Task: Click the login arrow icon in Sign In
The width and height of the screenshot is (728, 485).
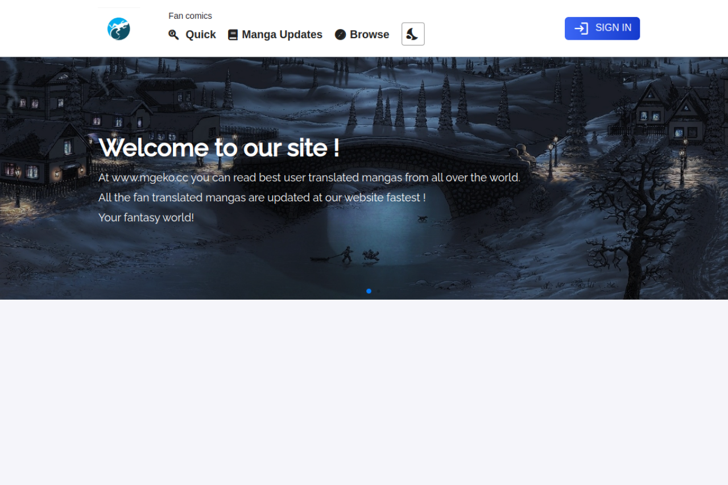Action: [x=581, y=28]
